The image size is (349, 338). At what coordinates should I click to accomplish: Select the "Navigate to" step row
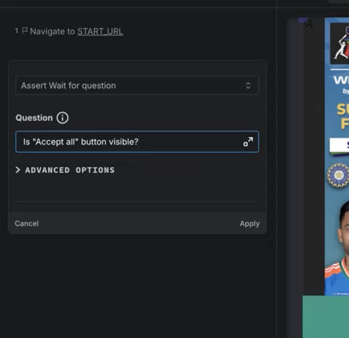[53, 31]
